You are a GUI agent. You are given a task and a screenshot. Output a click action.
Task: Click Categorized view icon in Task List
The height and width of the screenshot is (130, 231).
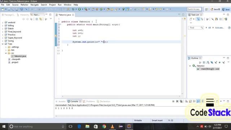pyautogui.click(x=198, y=19)
